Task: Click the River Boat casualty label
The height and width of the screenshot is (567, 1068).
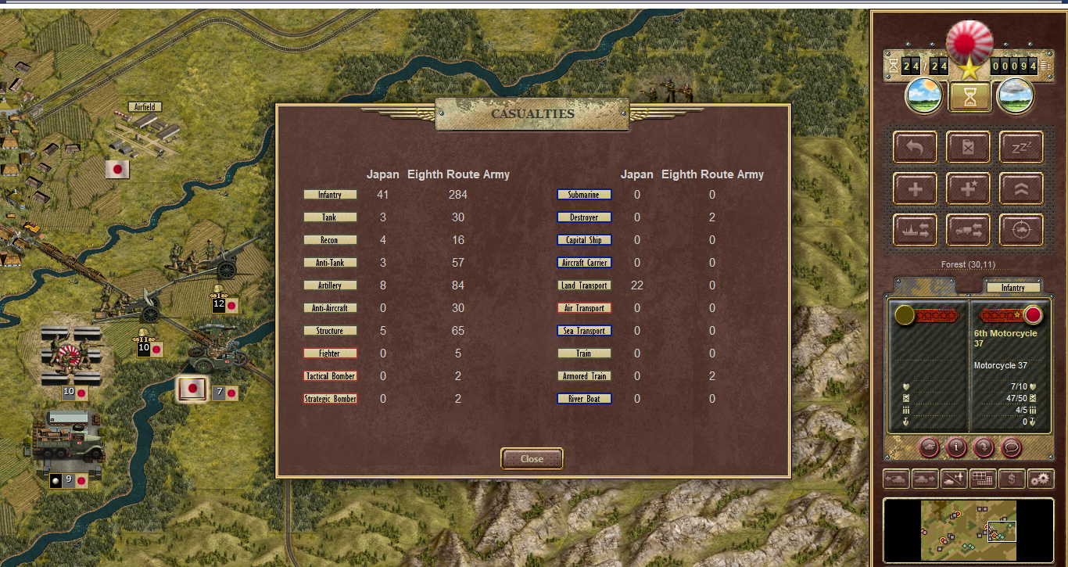Action: (x=584, y=399)
